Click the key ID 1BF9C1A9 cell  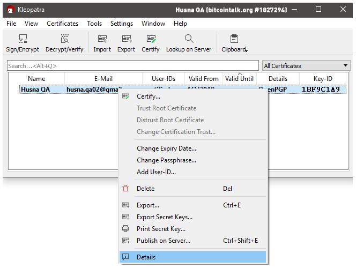321,90
